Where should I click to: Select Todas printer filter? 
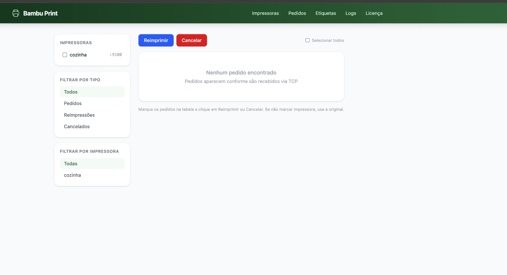point(92,164)
